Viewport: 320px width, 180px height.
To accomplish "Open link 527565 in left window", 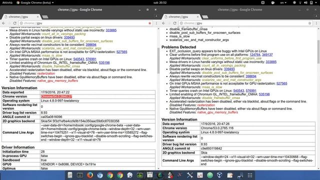I will click(122, 52).
